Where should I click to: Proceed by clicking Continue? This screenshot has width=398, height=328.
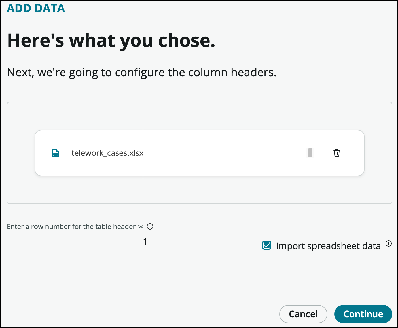(x=363, y=314)
